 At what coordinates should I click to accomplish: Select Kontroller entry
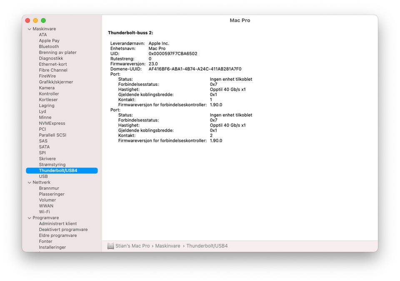point(49,94)
